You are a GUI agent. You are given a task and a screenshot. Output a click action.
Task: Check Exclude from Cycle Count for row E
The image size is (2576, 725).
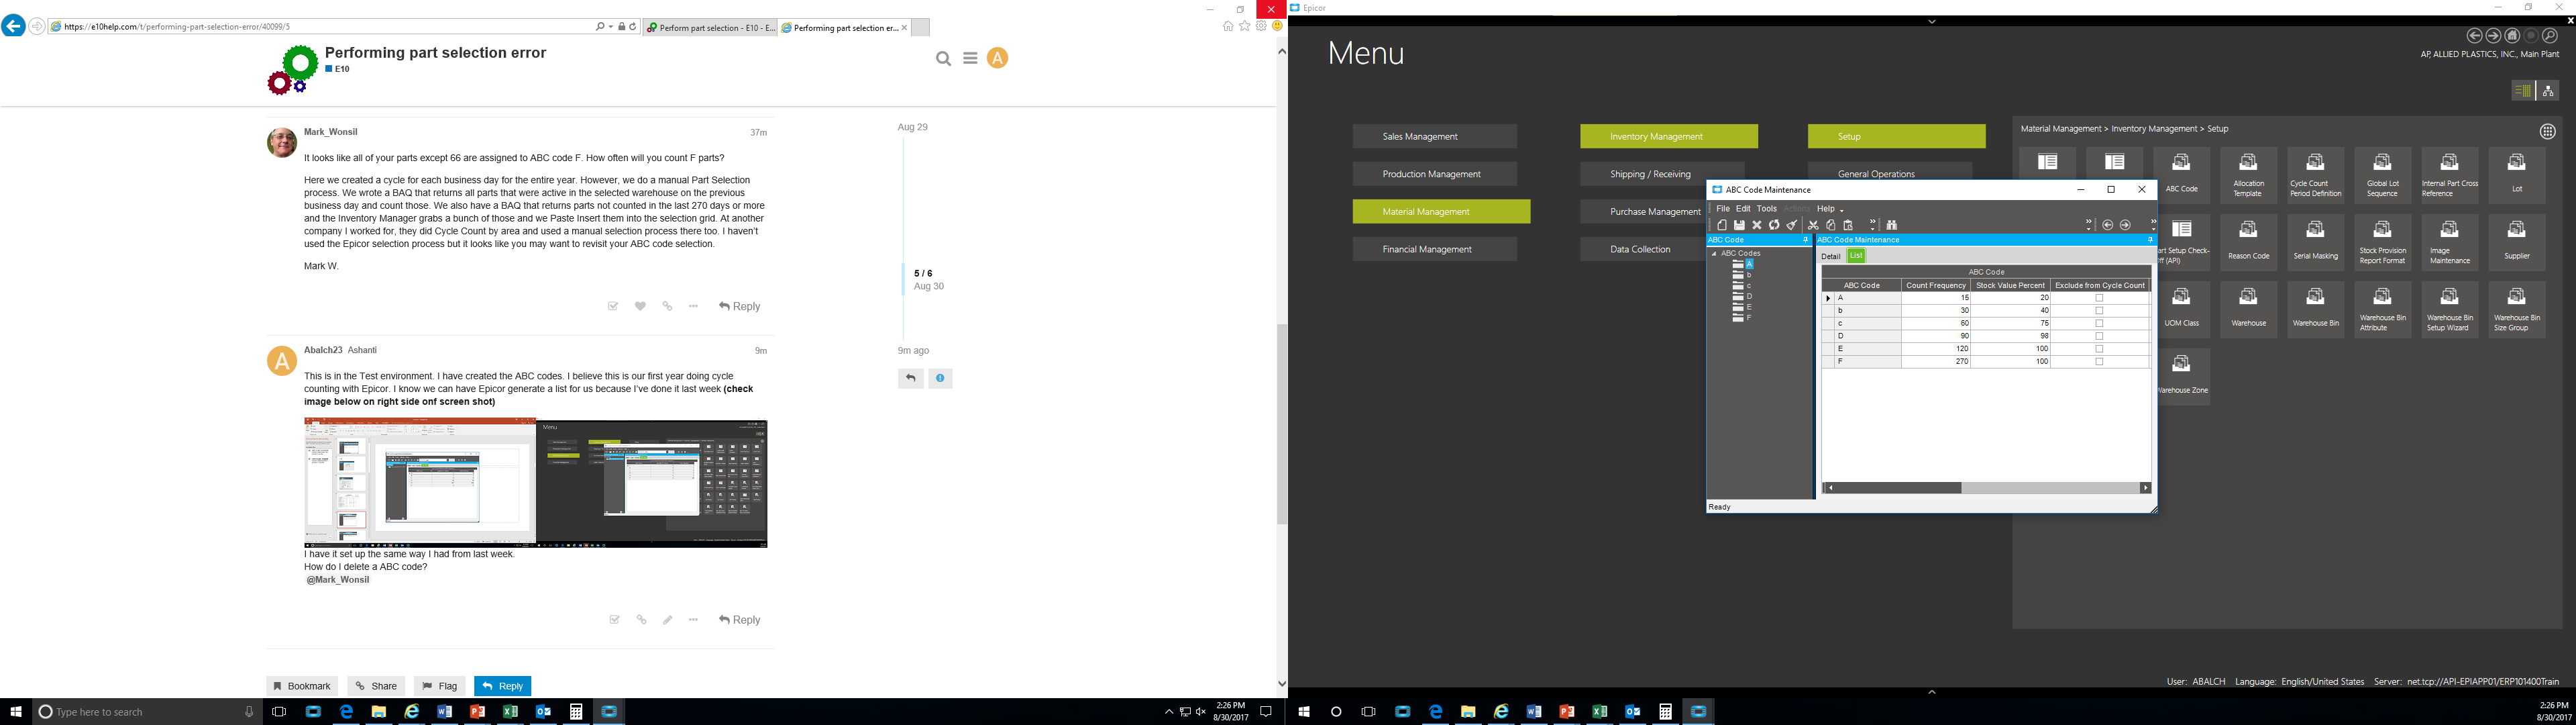click(2099, 350)
